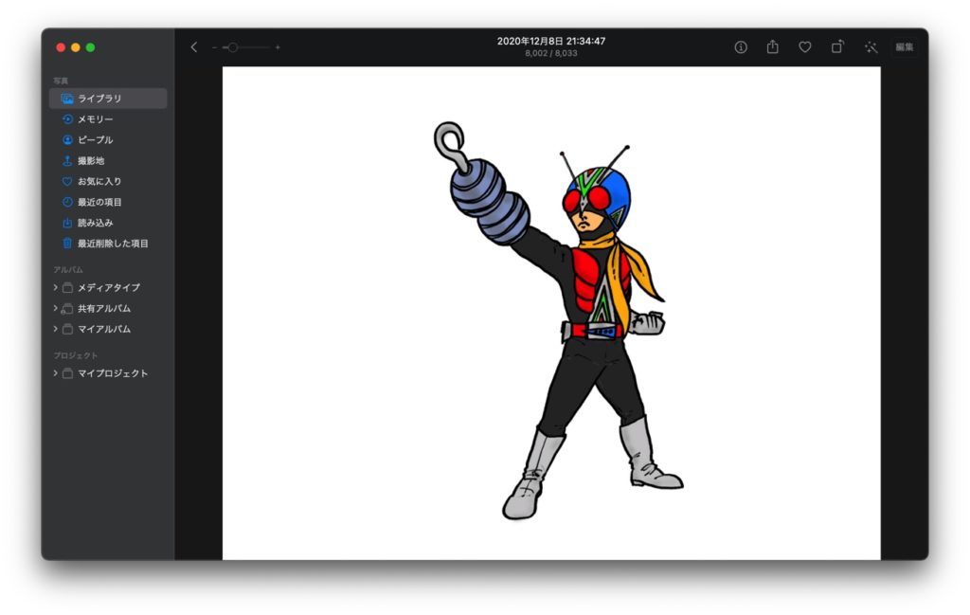Click the masked rider illustration photo

pos(551,313)
